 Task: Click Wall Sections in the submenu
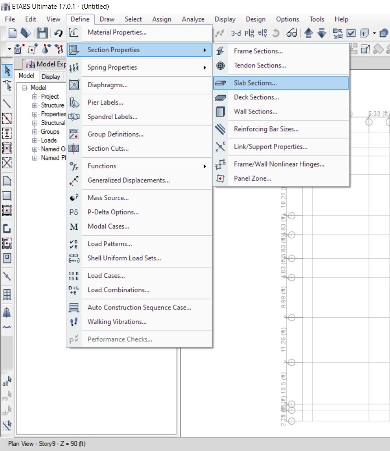coord(255,111)
